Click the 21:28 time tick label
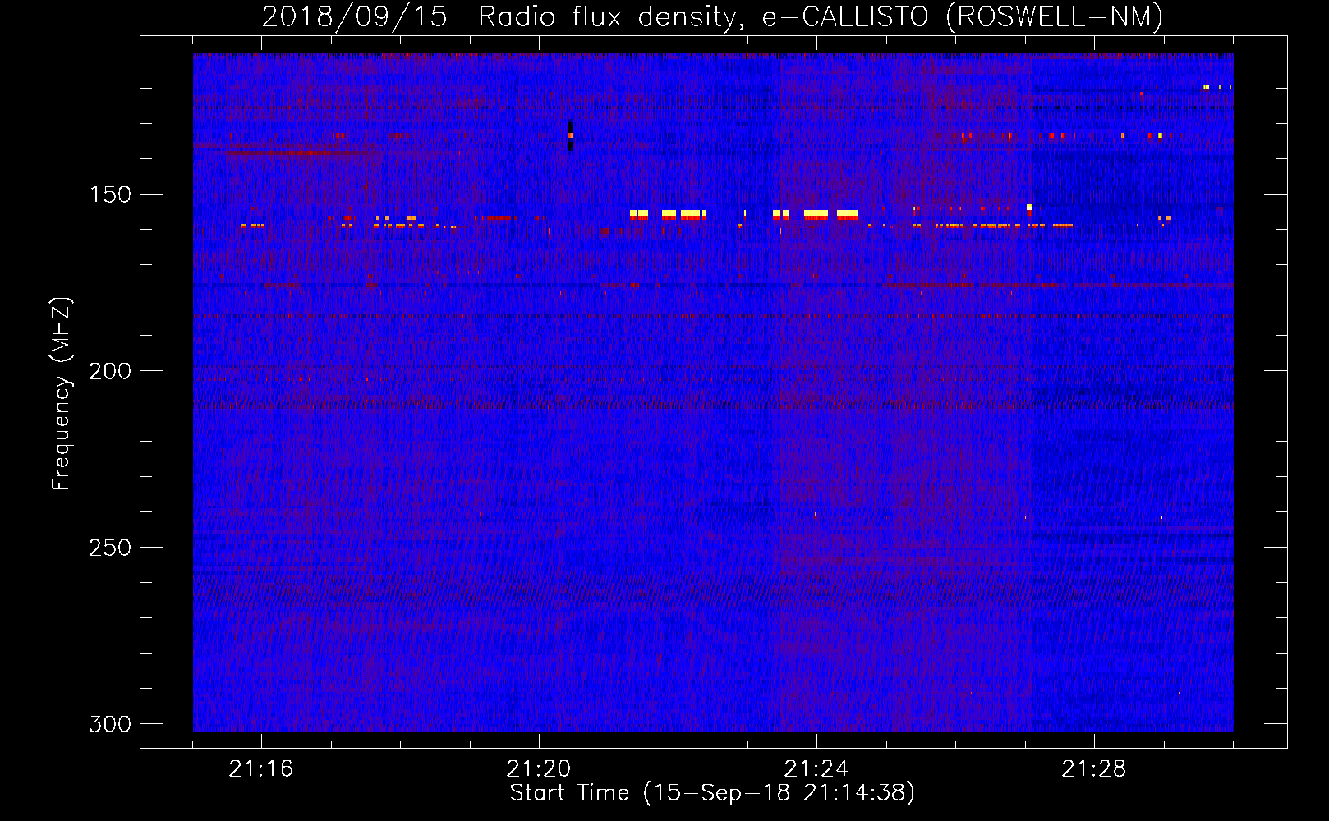 [x=1094, y=769]
